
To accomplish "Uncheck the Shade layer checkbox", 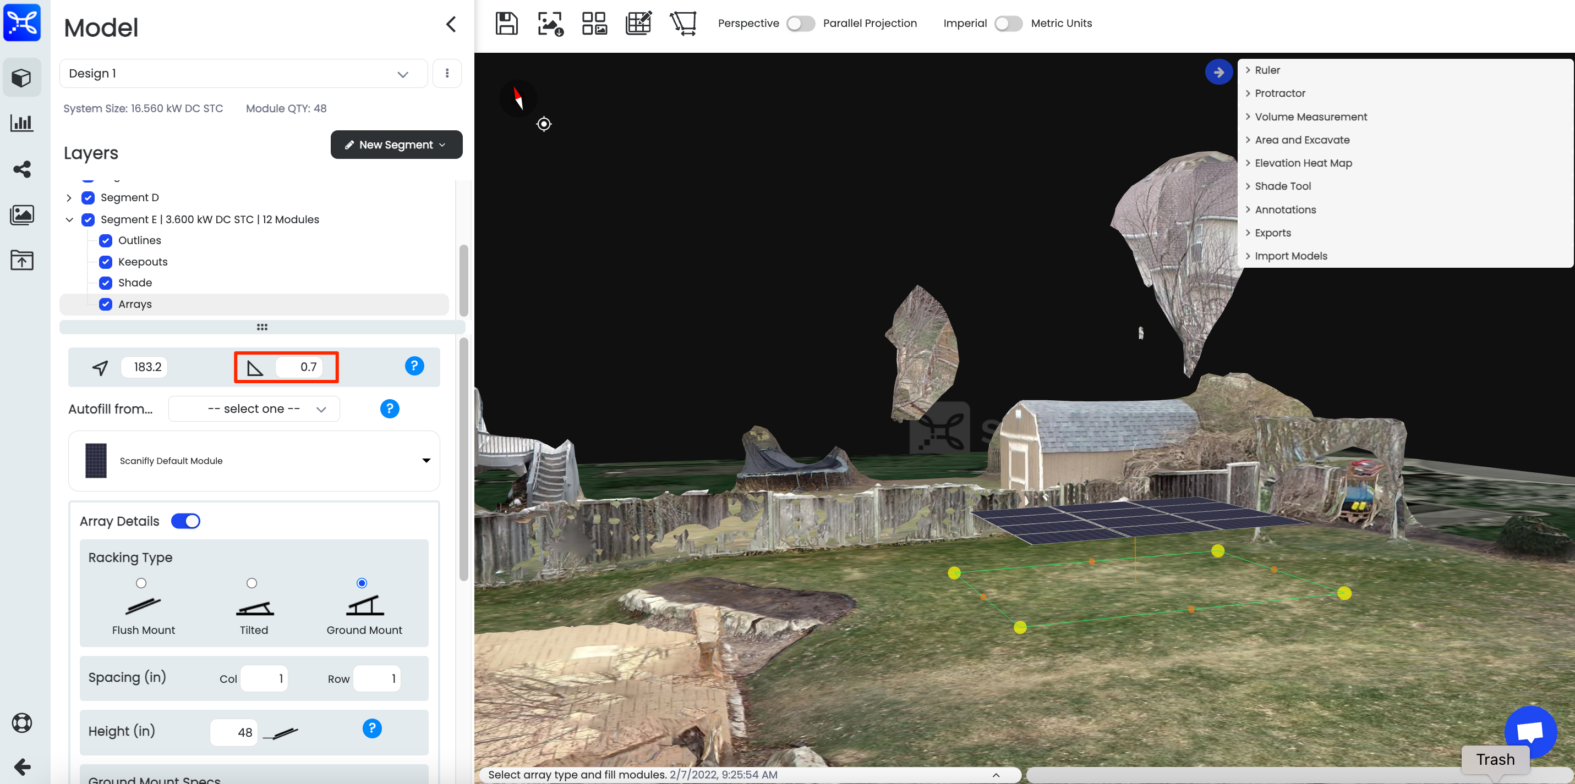I will (106, 283).
